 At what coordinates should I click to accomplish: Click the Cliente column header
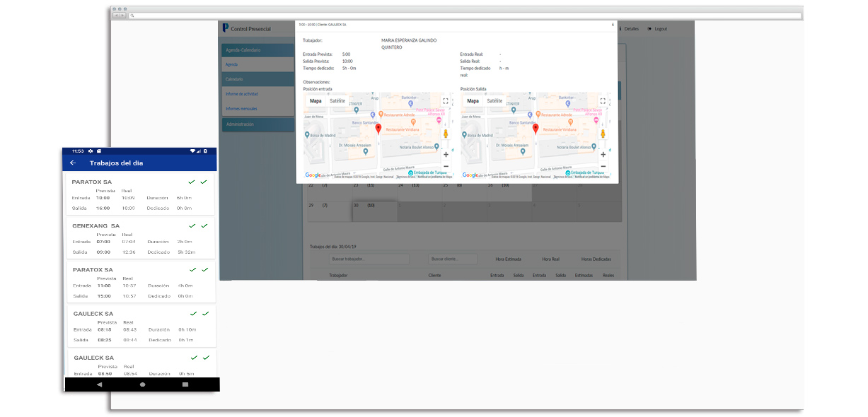coord(434,275)
